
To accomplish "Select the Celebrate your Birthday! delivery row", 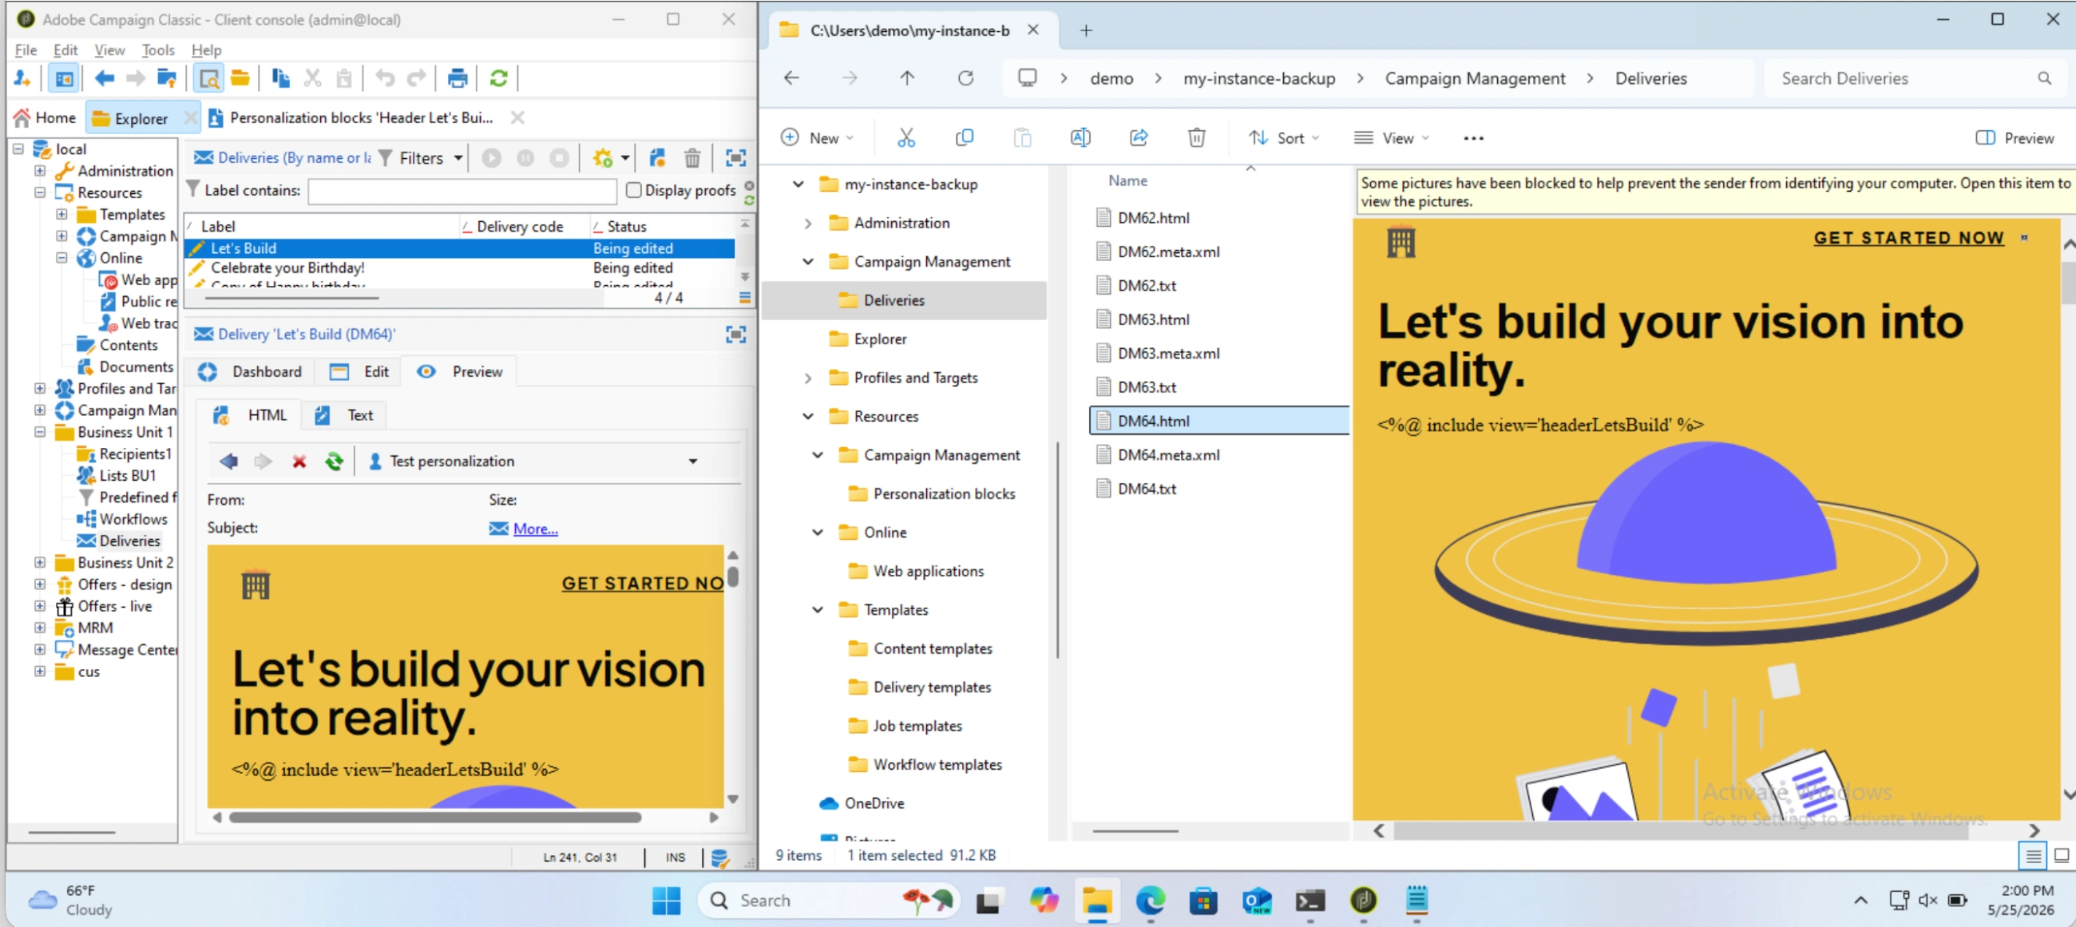I will click(459, 267).
